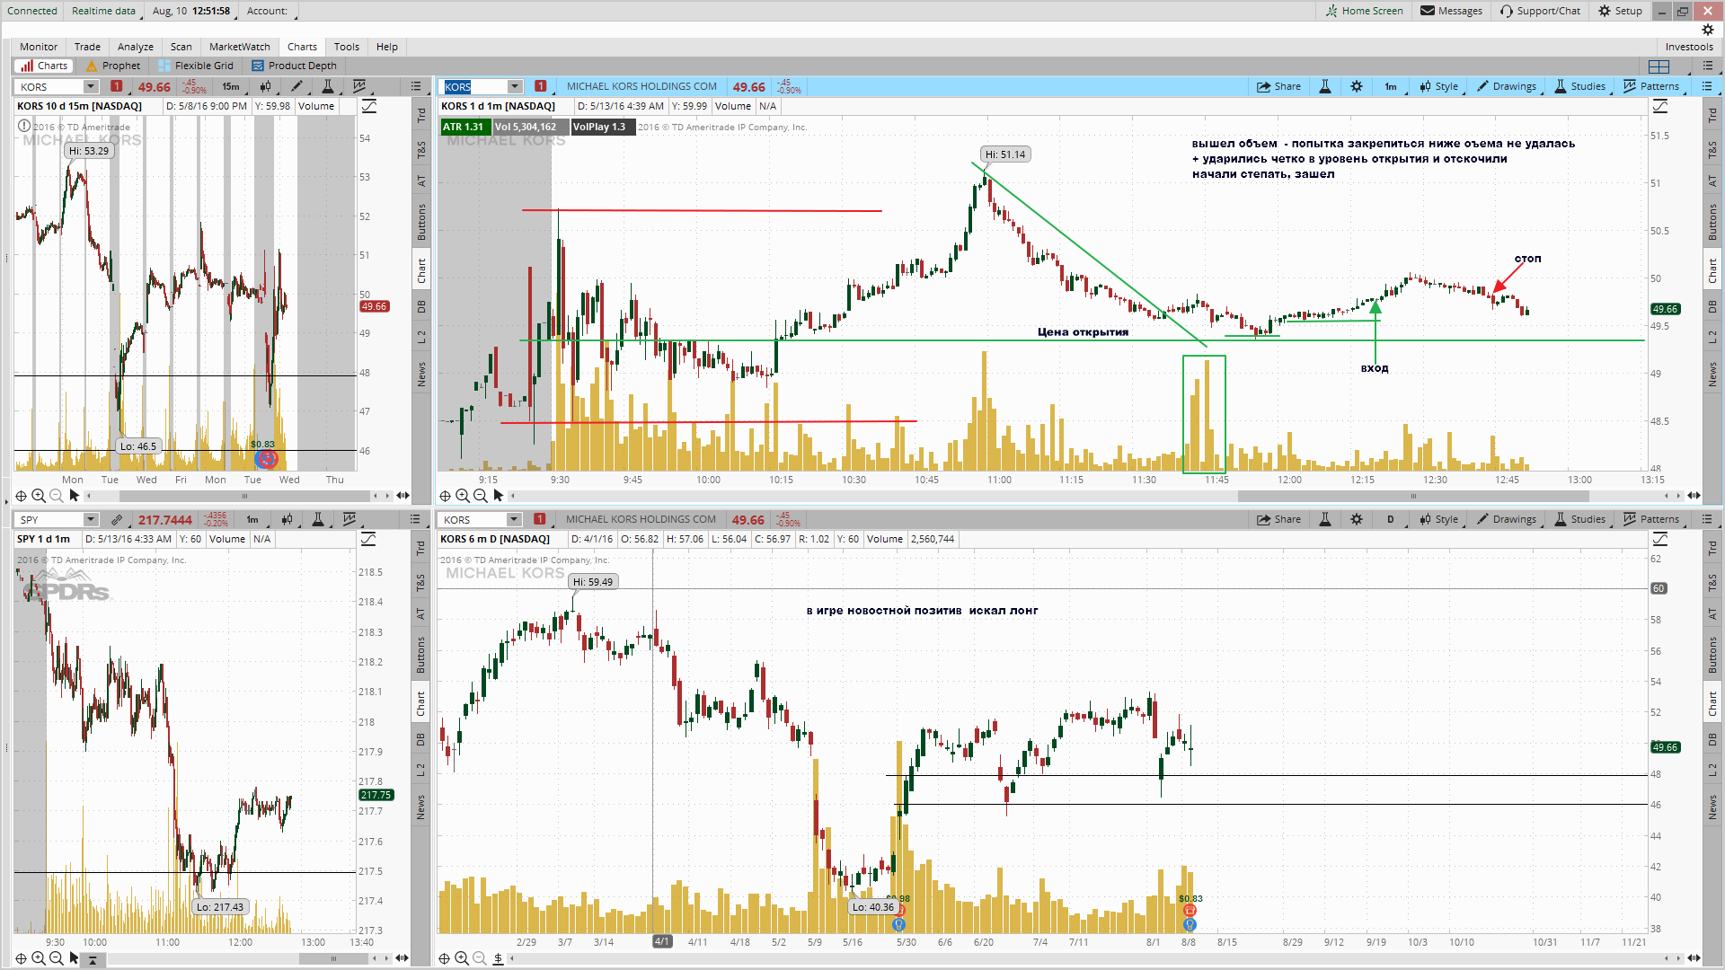Viewport: 1725px width, 970px height.
Task: Open the grid layout selector icon
Action: pyautogui.click(x=1659, y=66)
